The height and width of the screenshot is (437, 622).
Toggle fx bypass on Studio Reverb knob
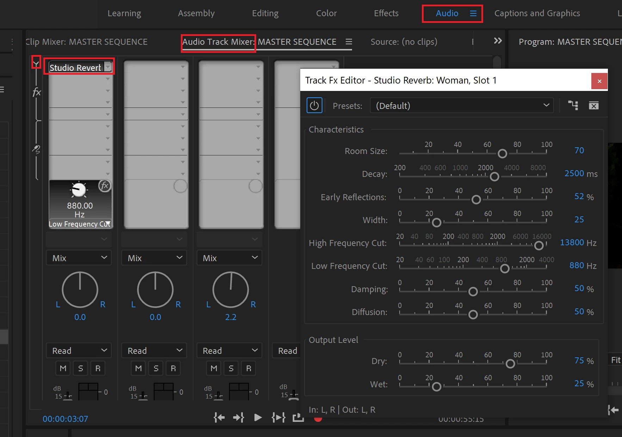point(105,186)
